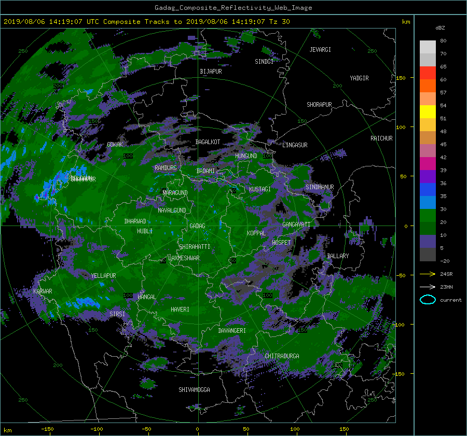Select the magenta swatch between 42 and 39
This screenshot has height=436, width=467.
[428, 164]
